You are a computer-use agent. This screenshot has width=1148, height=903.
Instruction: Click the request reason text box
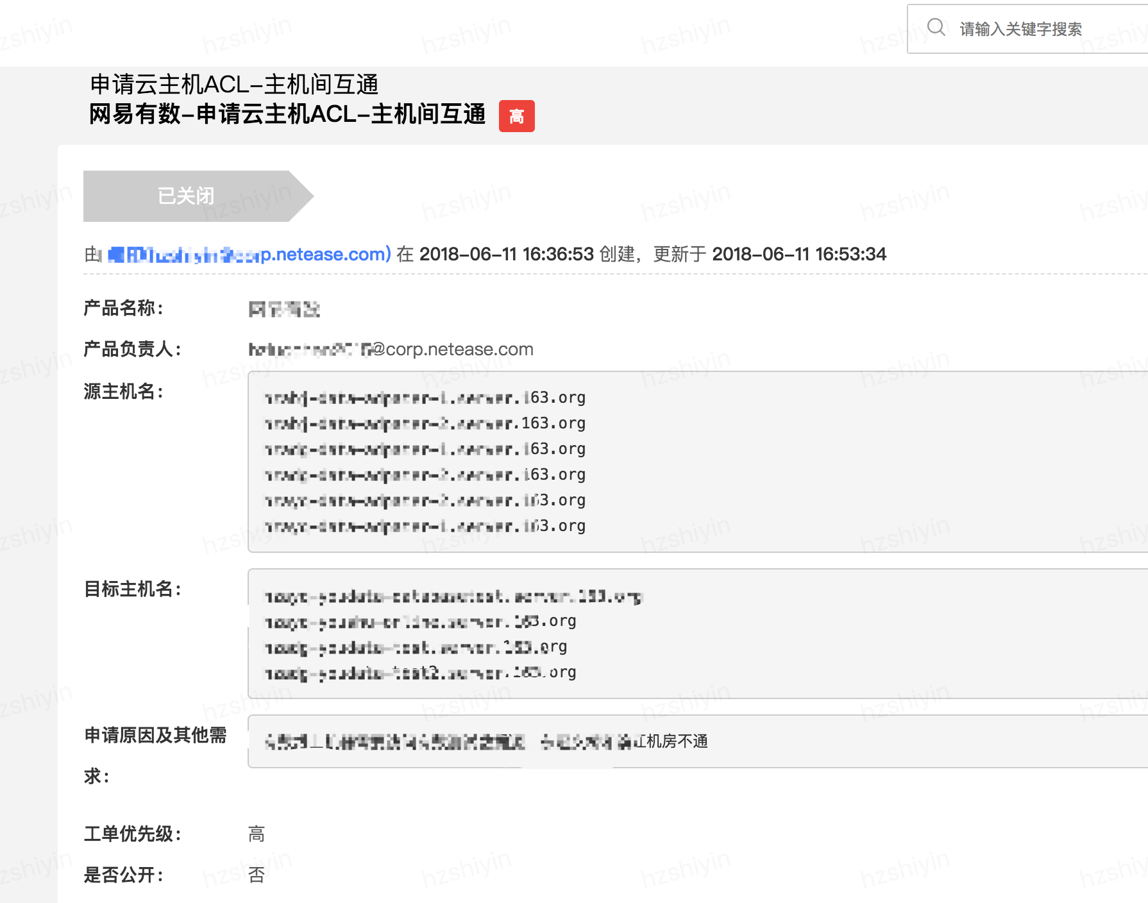[696, 741]
